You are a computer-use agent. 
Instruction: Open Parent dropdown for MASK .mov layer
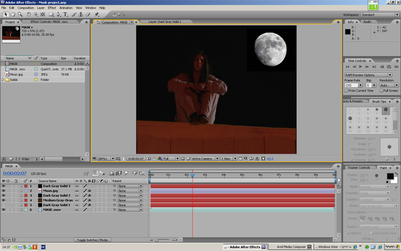pos(130,210)
